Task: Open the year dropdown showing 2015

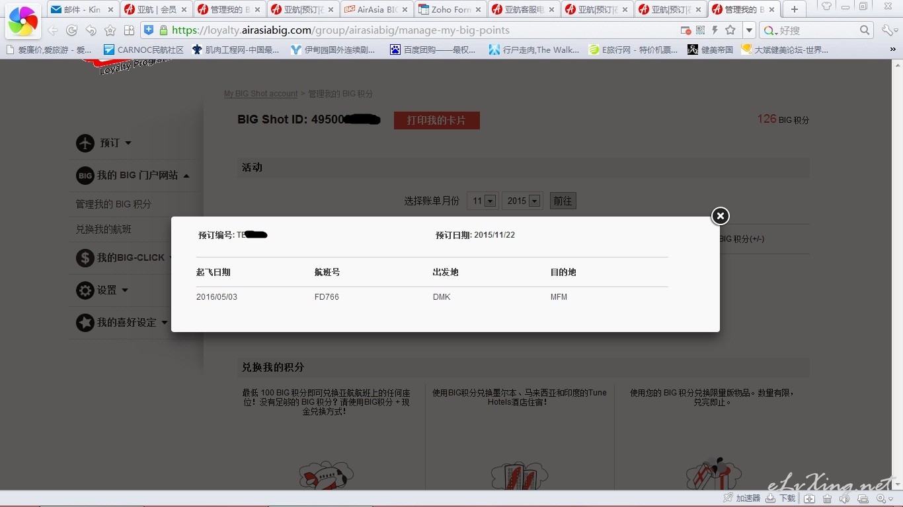Action: click(x=522, y=201)
